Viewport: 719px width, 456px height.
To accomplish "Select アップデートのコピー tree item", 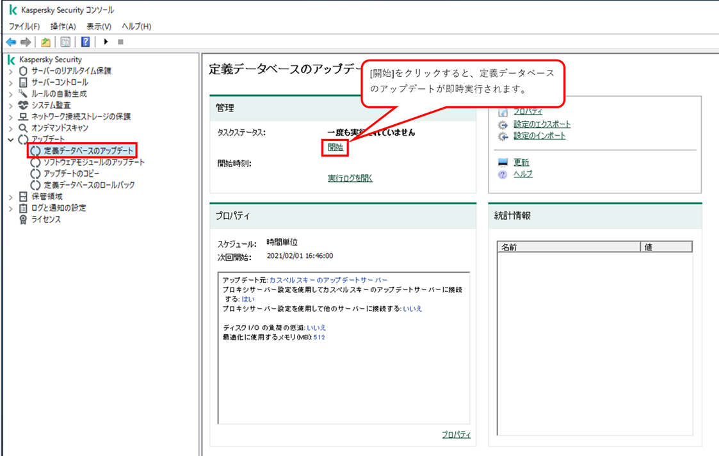I will [x=72, y=174].
